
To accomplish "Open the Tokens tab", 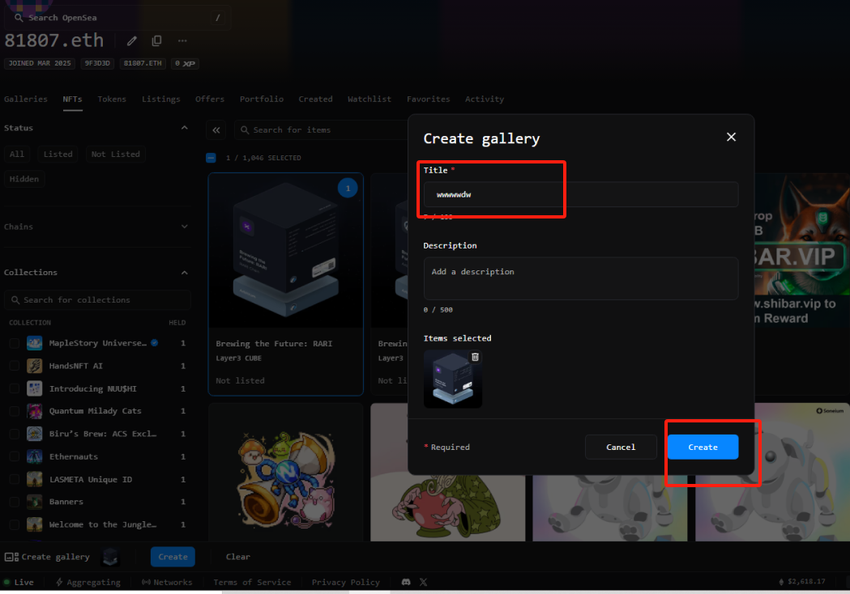I will (112, 99).
